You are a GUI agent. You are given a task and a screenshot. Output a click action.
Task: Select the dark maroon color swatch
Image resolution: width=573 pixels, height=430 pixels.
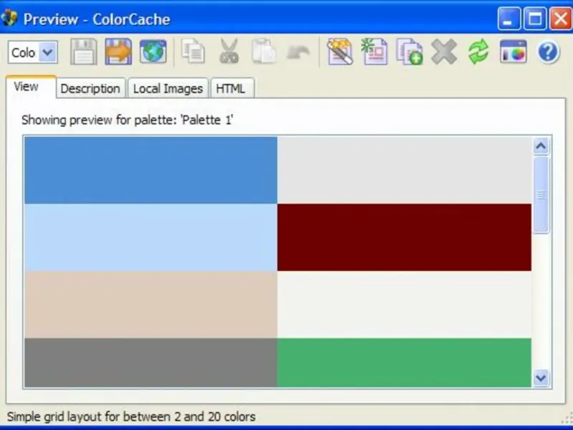coord(404,237)
